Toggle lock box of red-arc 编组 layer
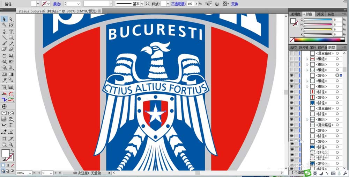The width and height of the screenshot is (349, 177). tap(296, 59)
